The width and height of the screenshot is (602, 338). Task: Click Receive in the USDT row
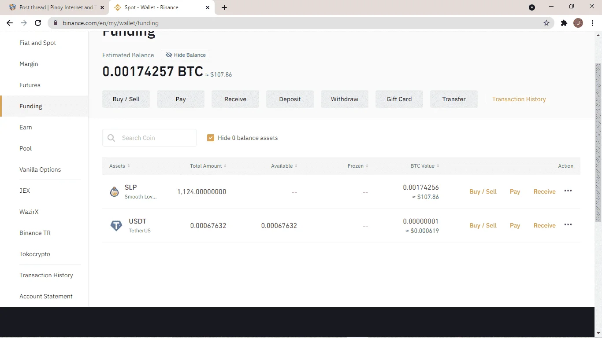(x=545, y=225)
